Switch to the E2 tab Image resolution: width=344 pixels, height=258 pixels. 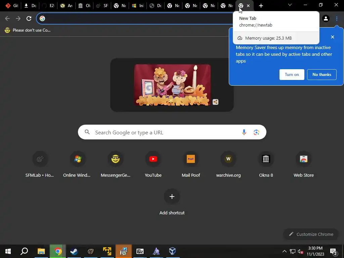point(48,6)
